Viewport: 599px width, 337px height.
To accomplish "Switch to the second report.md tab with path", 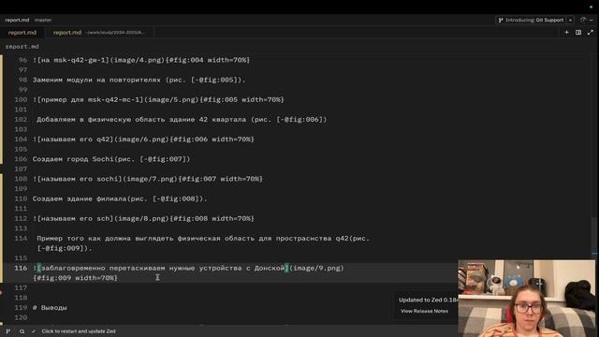I will (99, 33).
